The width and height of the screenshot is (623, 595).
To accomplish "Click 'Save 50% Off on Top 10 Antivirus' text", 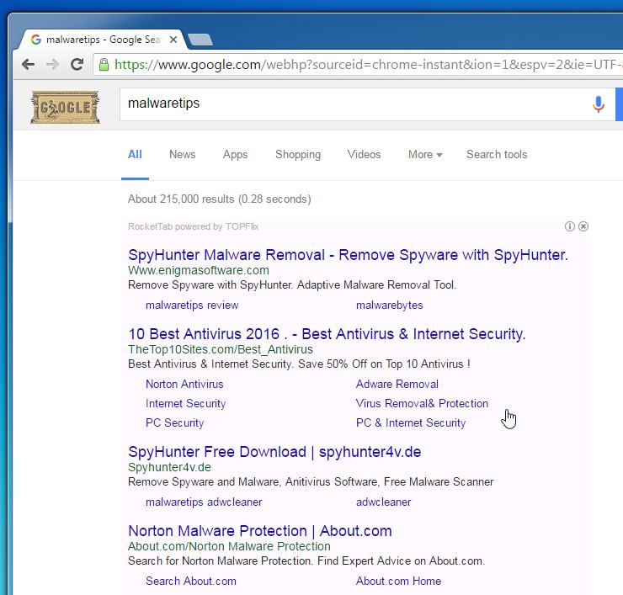I will coord(382,364).
